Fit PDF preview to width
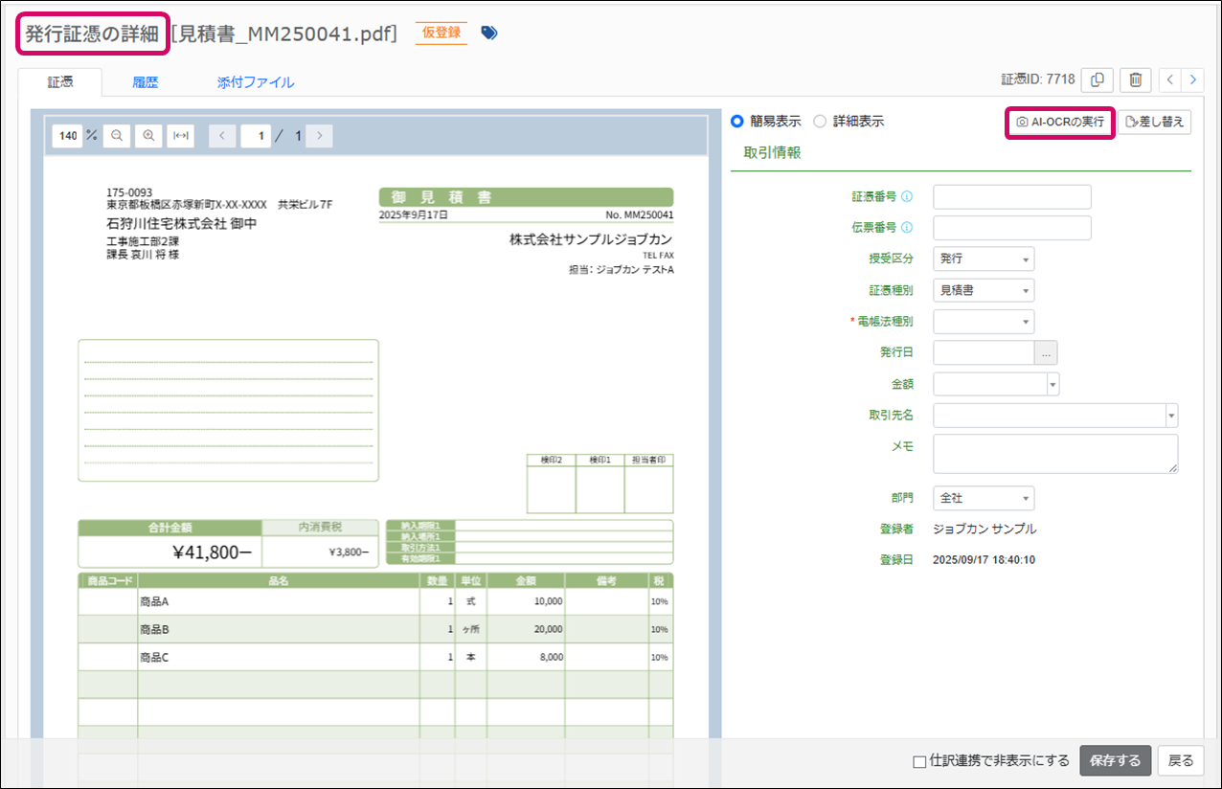This screenshot has width=1222, height=789. pyautogui.click(x=180, y=136)
